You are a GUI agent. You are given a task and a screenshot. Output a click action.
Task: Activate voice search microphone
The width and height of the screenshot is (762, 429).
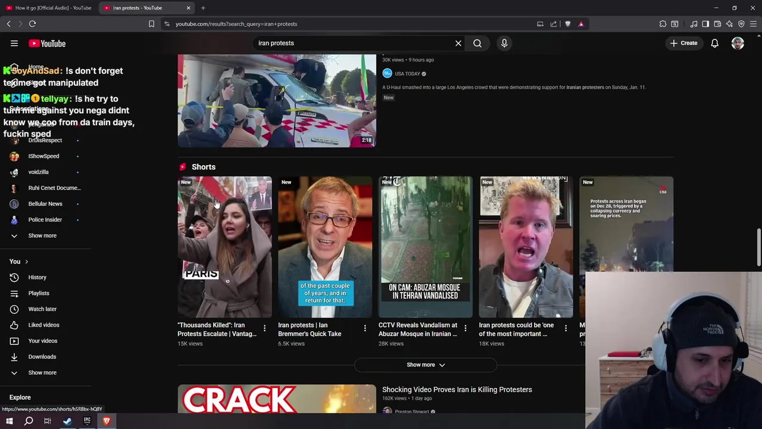pos(504,43)
